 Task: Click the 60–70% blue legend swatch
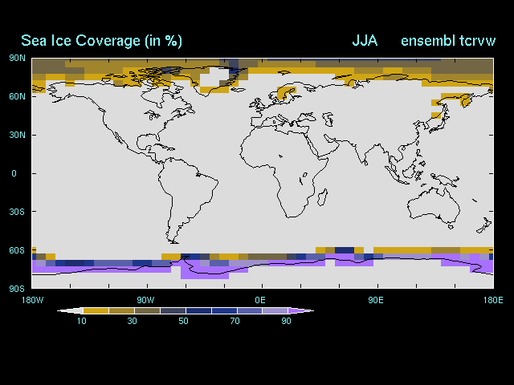pyautogui.click(x=224, y=310)
